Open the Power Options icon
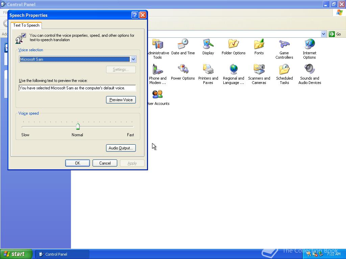This screenshot has height=259, width=346. pos(183,69)
